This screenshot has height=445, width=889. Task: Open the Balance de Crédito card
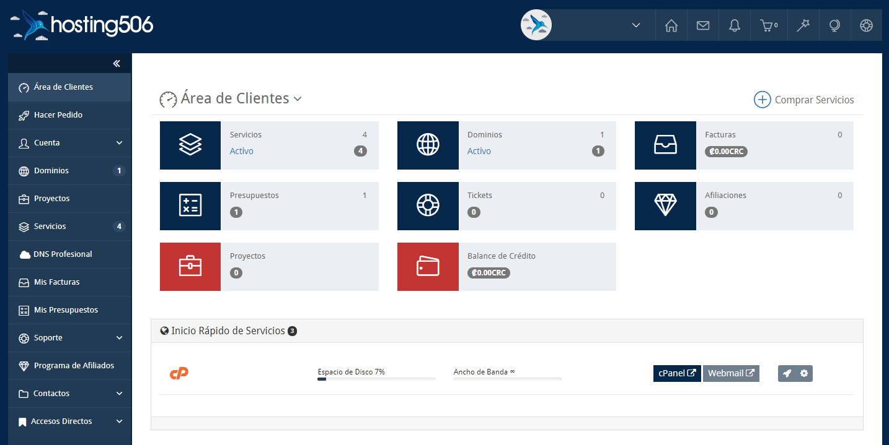[x=506, y=267]
